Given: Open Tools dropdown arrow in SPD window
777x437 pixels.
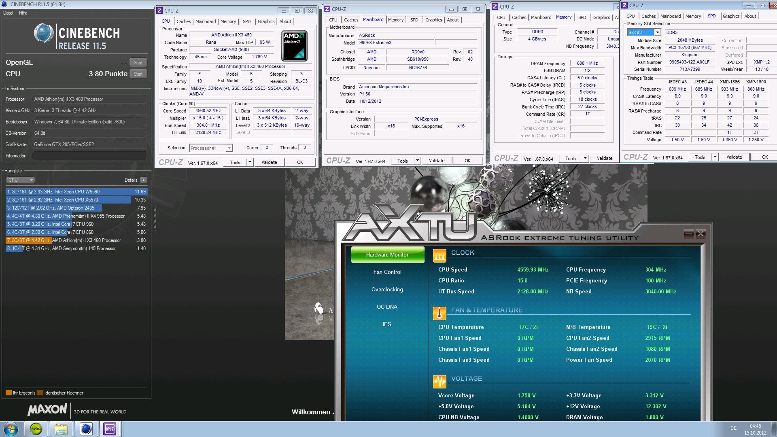Looking at the screenshot, I should (715, 157).
